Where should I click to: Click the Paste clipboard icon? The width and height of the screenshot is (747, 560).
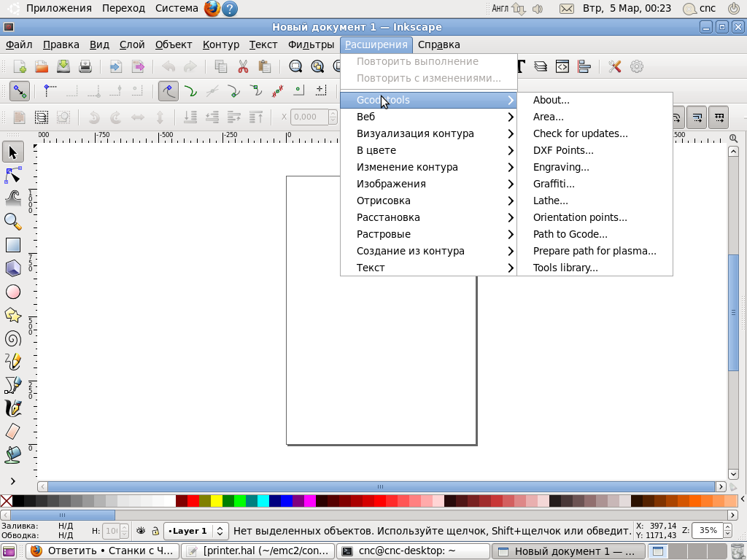pyautogui.click(x=264, y=66)
